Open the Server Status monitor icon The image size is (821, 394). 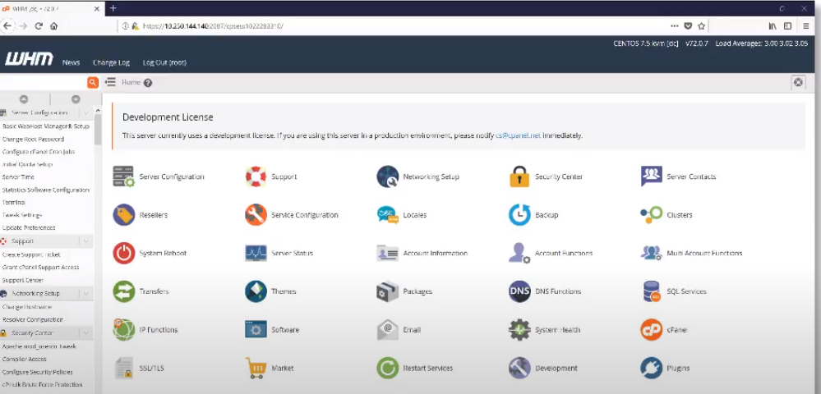click(256, 254)
